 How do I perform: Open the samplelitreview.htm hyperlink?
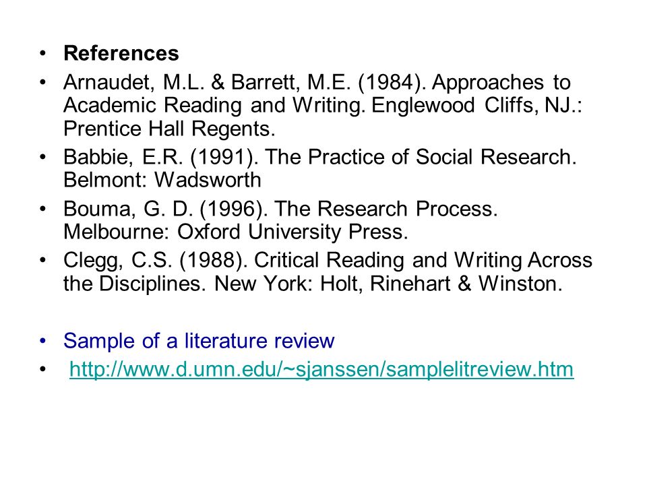click(x=321, y=369)
